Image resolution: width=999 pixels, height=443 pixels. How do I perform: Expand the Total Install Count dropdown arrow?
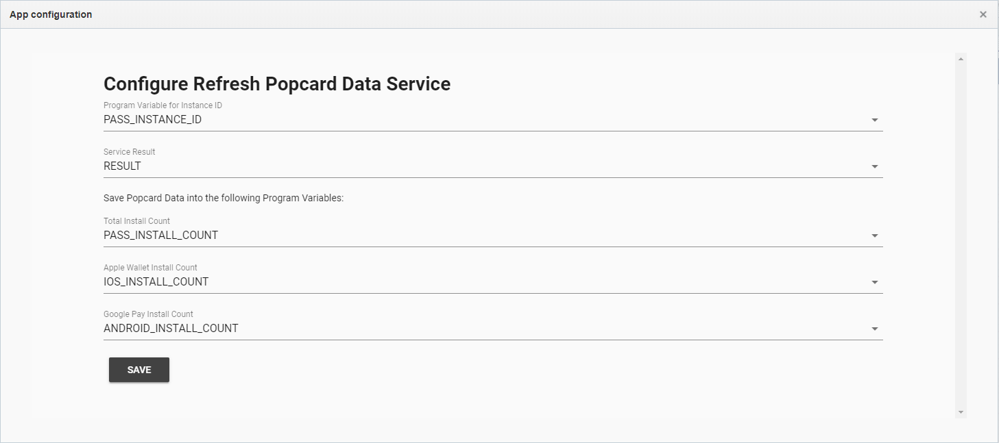coord(874,236)
